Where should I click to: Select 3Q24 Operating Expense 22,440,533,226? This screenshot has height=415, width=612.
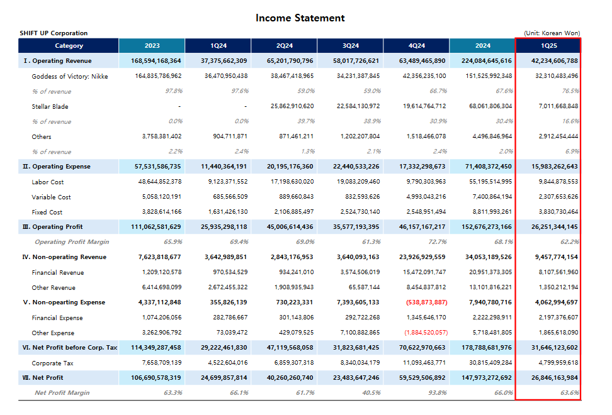(356, 167)
